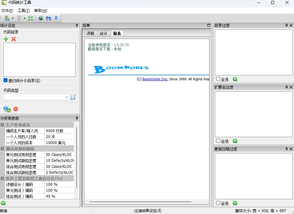Viewport: 294px width, 214px height.
Task: Select the 10 Defects/KLOC value
Action: 59,161
